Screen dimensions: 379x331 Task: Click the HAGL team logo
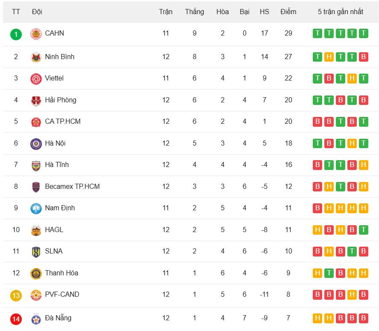click(x=36, y=230)
